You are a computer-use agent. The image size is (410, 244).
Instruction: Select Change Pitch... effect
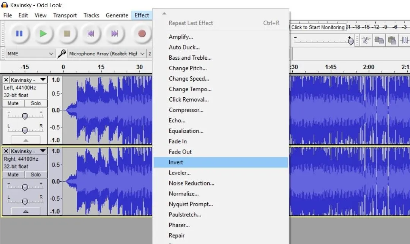[x=221, y=68]
